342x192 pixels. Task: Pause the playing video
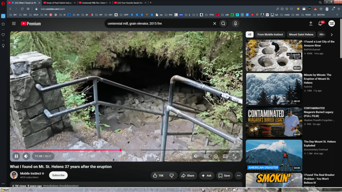(x=16, y=156)
